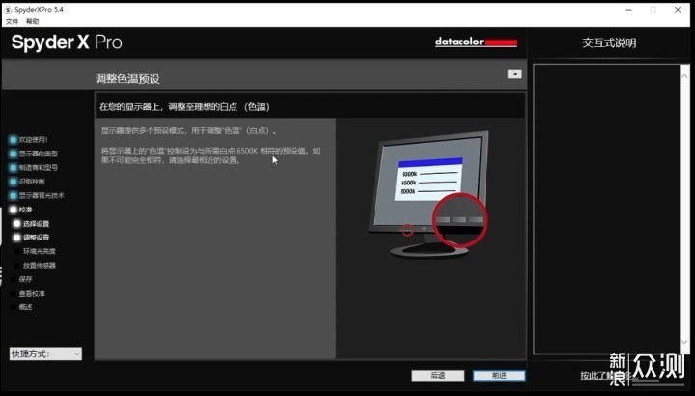
Task: Go to the 显示器背光技术 step
Action: (37, 195)
